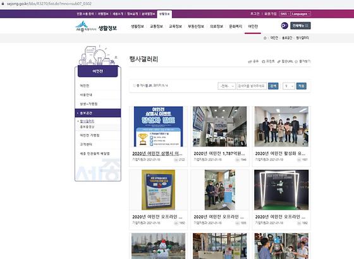Open title link 2020년 여민전 삼행시 이...
Viewport: 354px width, 259px height.
(x=157, y=154)
